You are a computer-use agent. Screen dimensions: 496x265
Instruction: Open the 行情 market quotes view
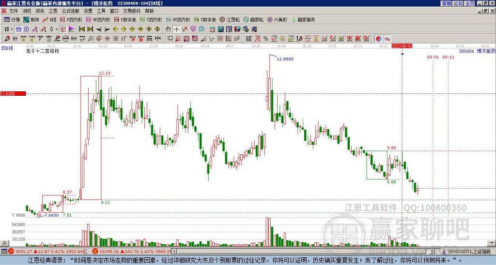12,20
